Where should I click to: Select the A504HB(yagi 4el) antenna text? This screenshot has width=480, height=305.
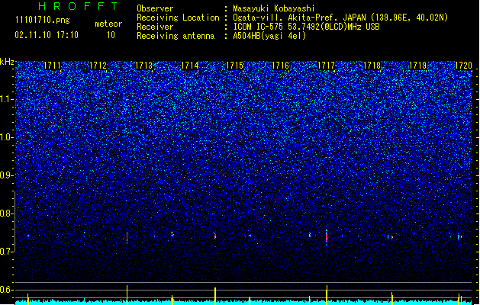[269, 36]
